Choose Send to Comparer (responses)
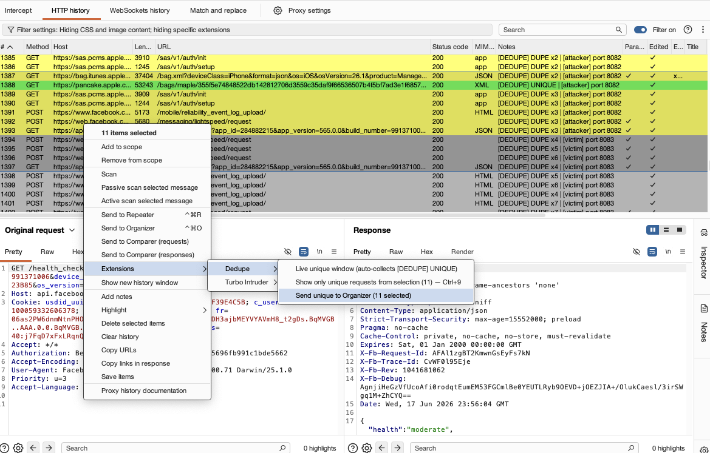The image size is (710, 453). point(147,255)
